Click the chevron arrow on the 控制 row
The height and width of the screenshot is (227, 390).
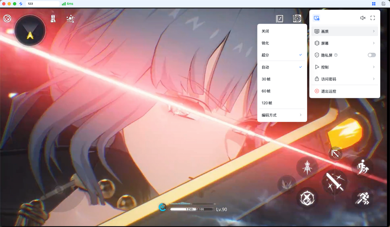(374, 67)
